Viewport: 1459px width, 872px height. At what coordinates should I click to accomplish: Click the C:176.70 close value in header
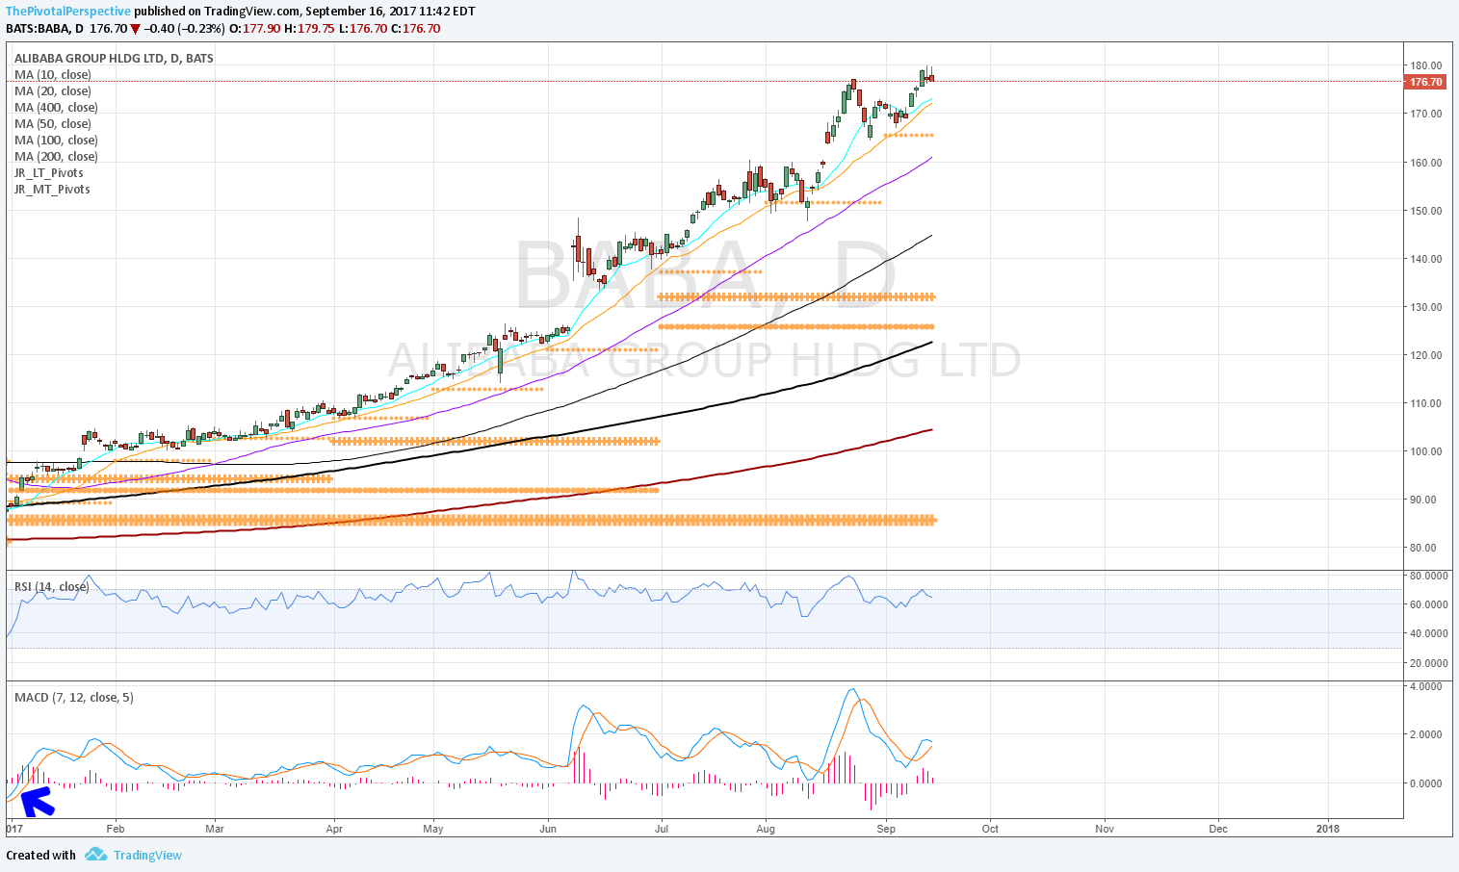(x=416, y=29)
